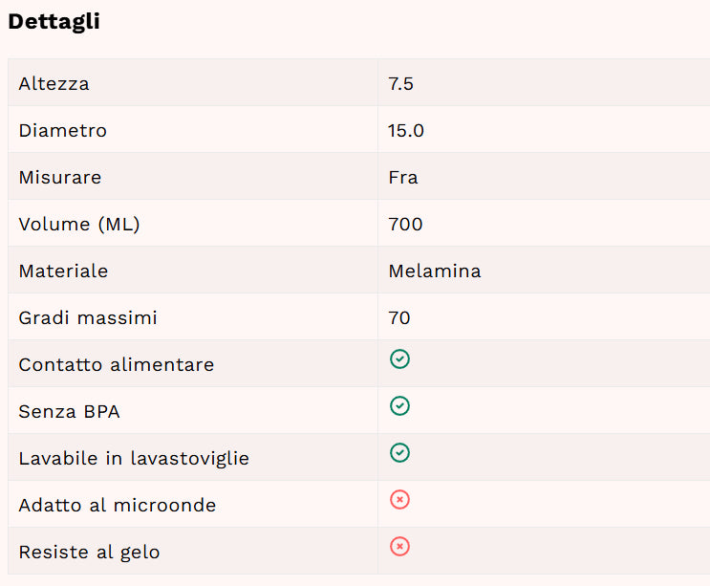Select the 700 volume value
Image resolution: width=710 pixels, height=586 pixels.
(x=405, y=224)
